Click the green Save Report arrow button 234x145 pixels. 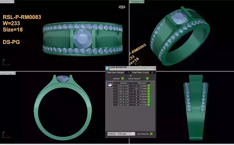click(147, 79)
